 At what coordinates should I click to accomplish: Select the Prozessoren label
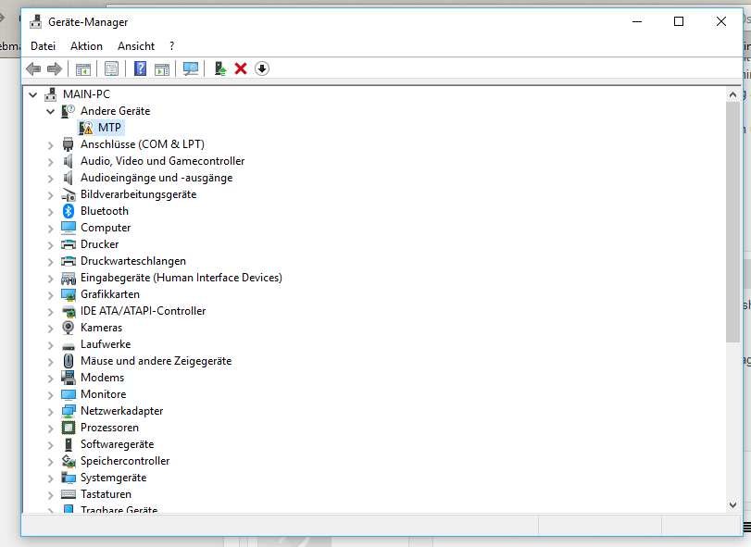tap(109, 428)
